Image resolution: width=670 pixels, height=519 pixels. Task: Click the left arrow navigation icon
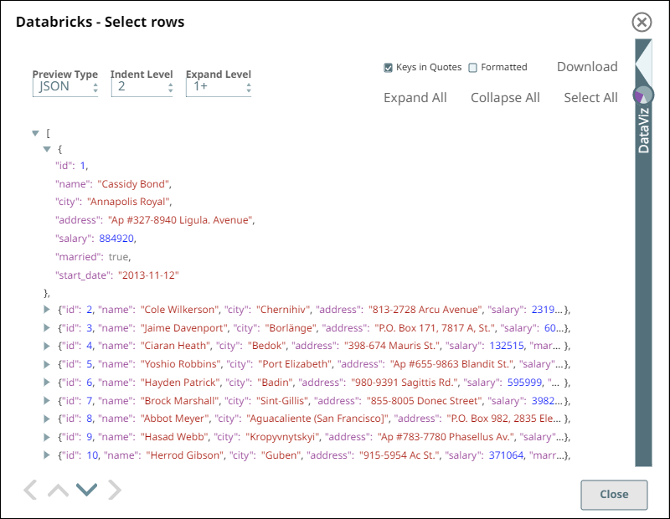(x=30, y=490)
